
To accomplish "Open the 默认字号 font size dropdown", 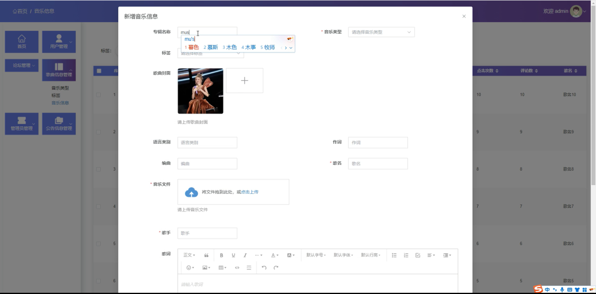I will (316, 255).
